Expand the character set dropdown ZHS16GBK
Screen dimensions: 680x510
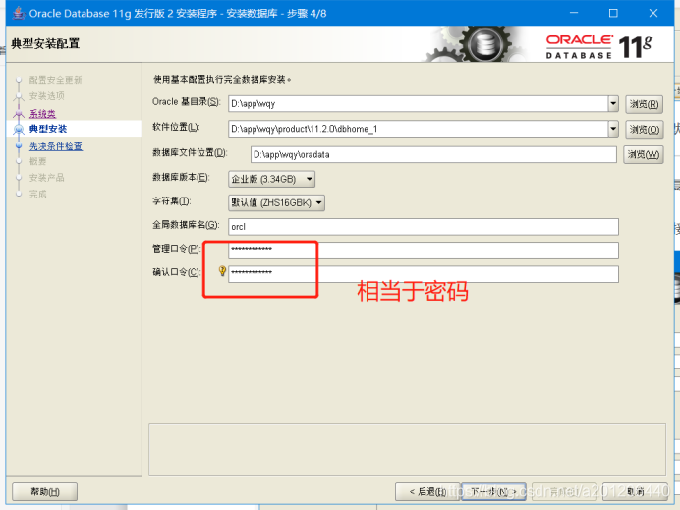tap(276, 202)
